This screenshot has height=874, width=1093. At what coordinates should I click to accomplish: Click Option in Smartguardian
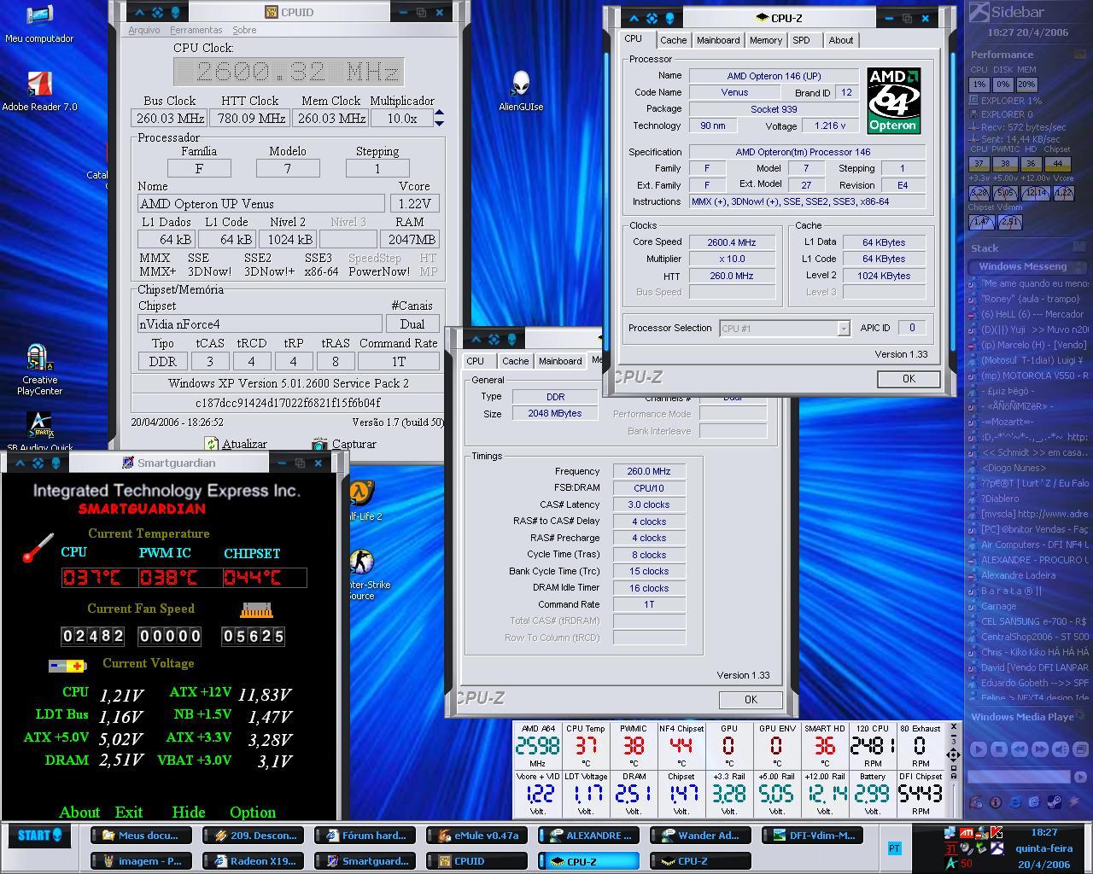(253, 812)
